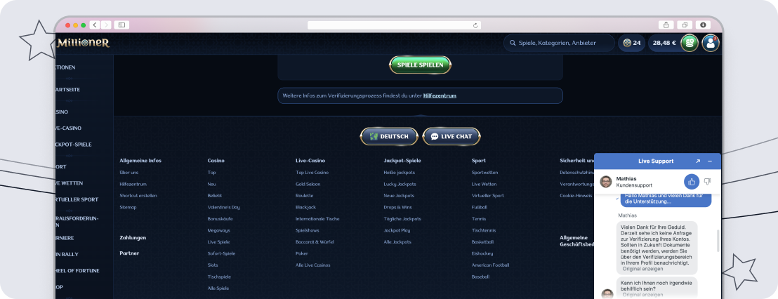Open Safari downloads icon
Viewport: 778px width, 299px height.
pyautogui.click(x=703, y=25)
